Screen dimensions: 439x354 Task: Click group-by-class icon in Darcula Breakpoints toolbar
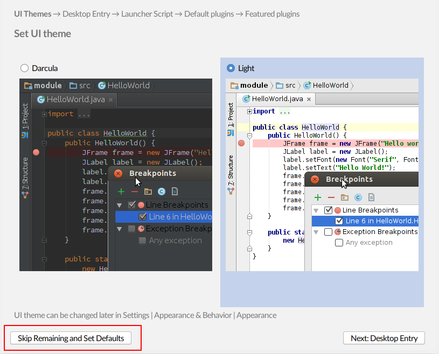[162, 192]
